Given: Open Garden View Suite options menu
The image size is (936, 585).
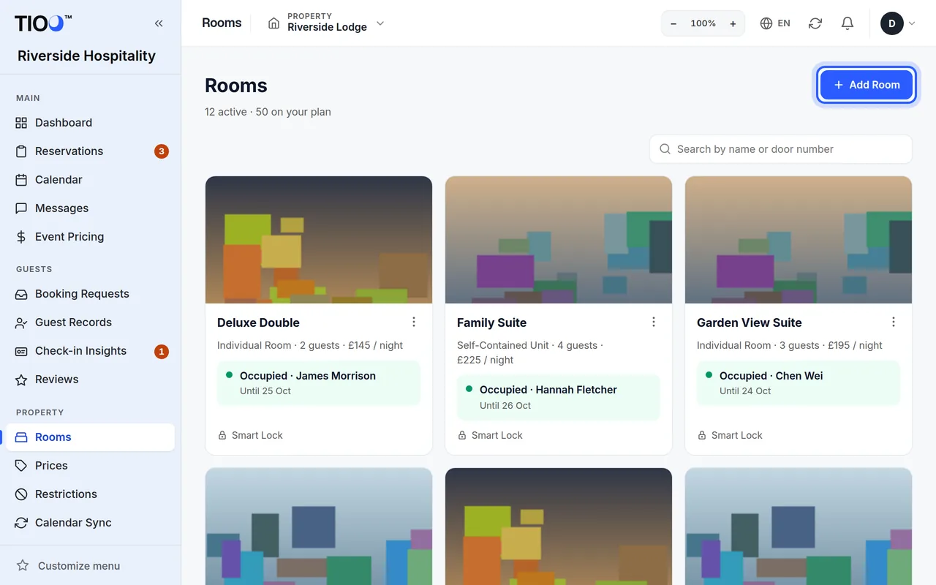Looking at the screenshot, I should point(894,322).
